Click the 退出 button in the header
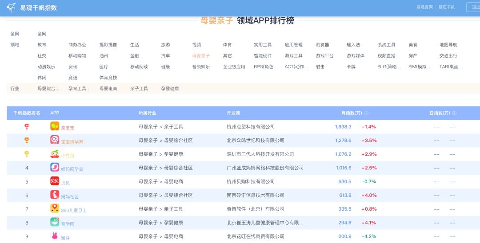The image size is (480, 243). (x=474, y=8)
